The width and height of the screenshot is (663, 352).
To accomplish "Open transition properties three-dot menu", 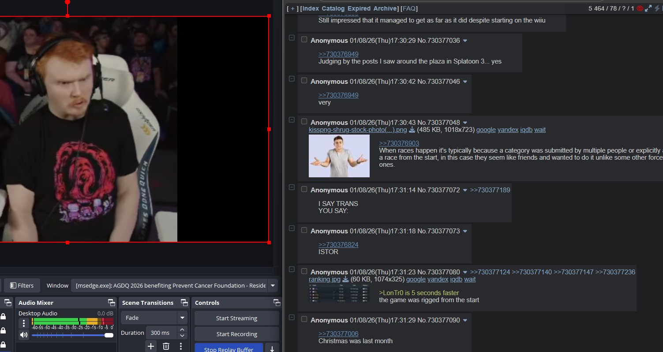I will [181, 346].
